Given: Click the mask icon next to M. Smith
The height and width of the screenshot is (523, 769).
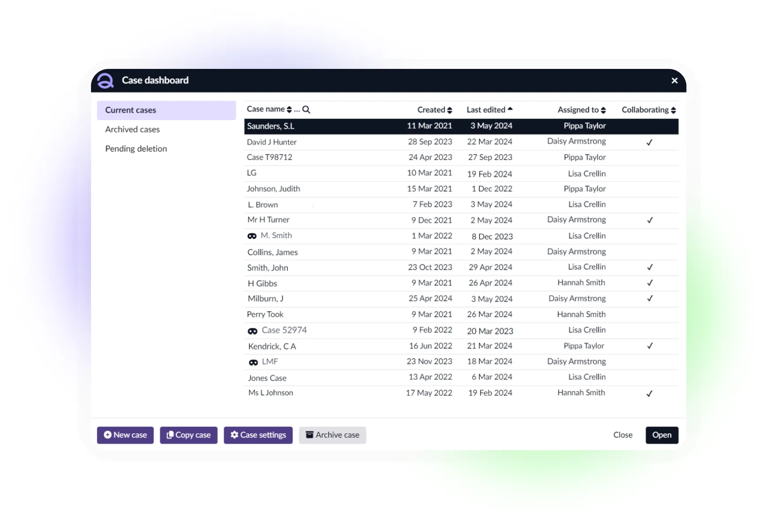Looking at the screenshot, I should tap(252, 236).
